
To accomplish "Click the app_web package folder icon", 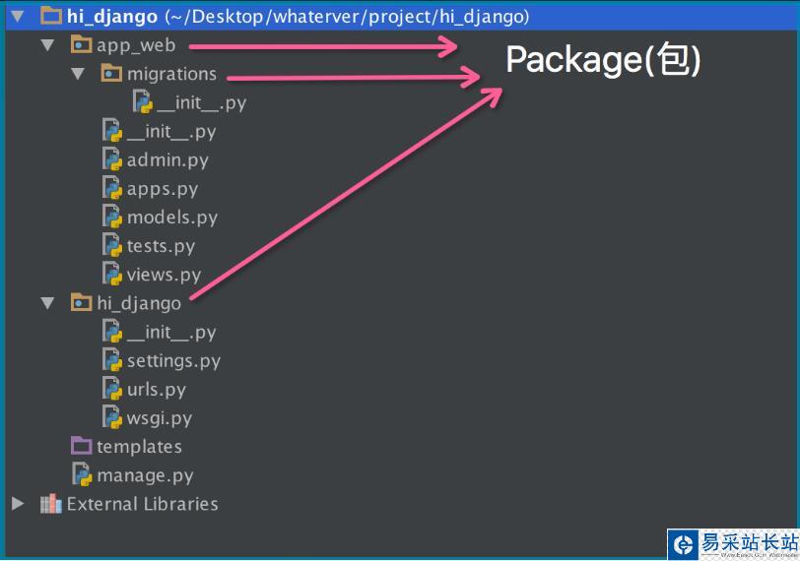I will tap(81, 45).
